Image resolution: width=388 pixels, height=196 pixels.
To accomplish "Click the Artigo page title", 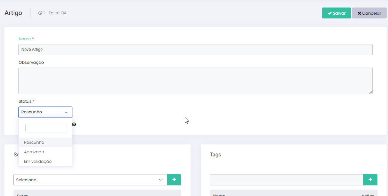I will (x=13, y=13).
